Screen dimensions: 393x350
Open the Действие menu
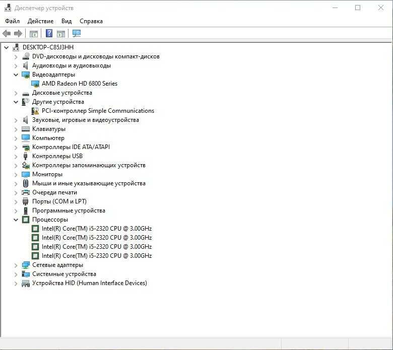pos(40,21)
